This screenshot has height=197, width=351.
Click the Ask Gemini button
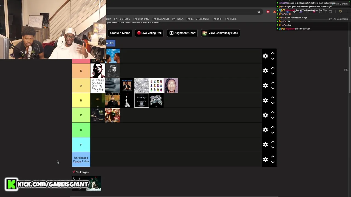pos(340,4)
